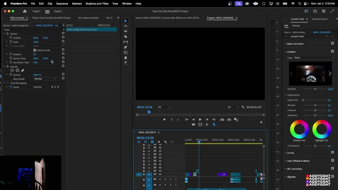Select the Type tool

pos(125,63)
